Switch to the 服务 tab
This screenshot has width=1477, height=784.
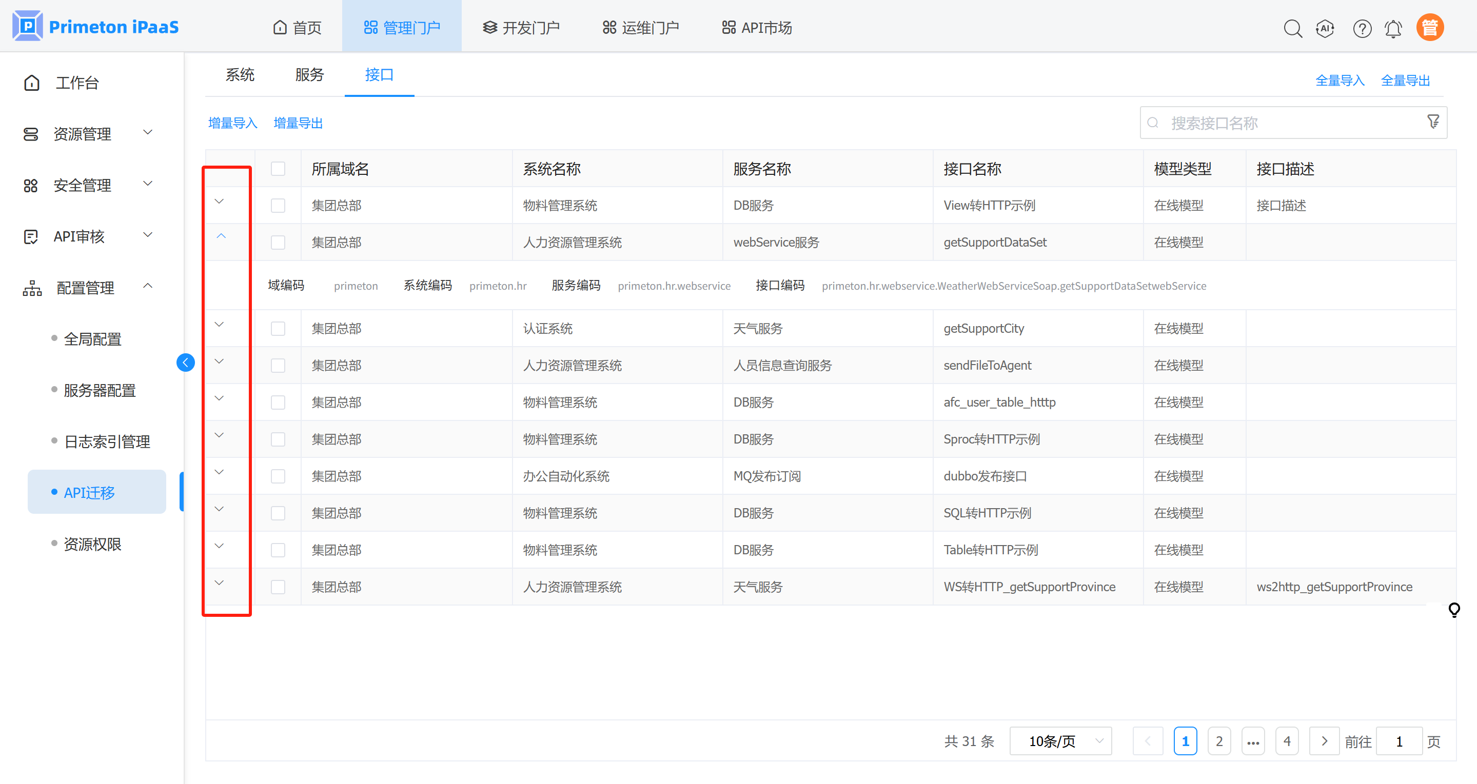pos(310,74)
